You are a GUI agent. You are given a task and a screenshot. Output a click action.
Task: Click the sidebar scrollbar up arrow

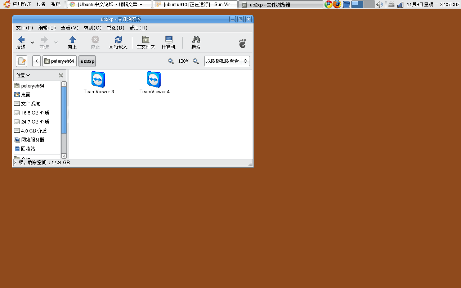coord(64,84)
